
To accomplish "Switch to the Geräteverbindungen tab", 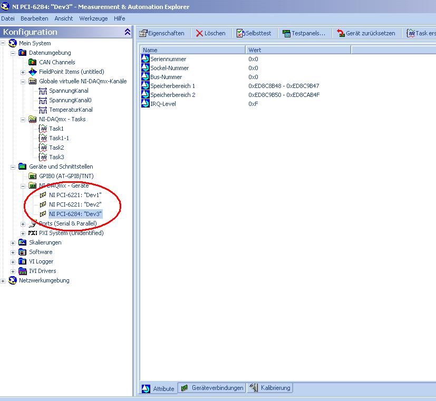I will click(212, 388).
